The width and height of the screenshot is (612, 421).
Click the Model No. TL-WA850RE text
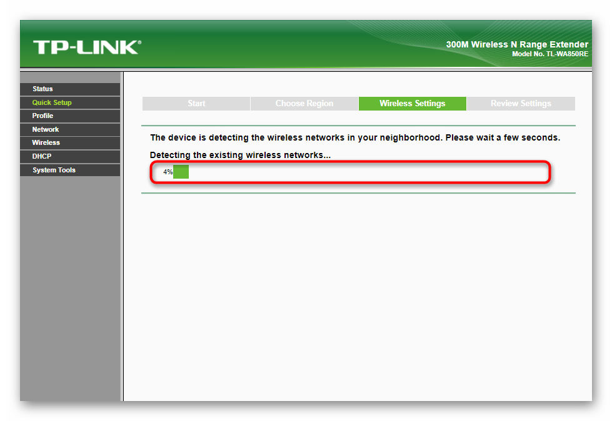(550, 54)
